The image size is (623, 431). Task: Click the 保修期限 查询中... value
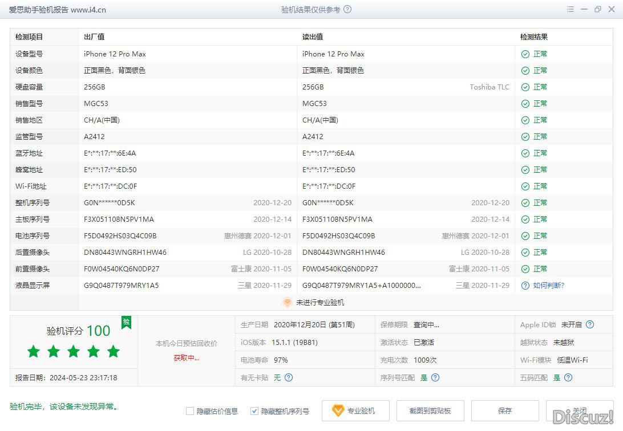click(x=426, y=324)
